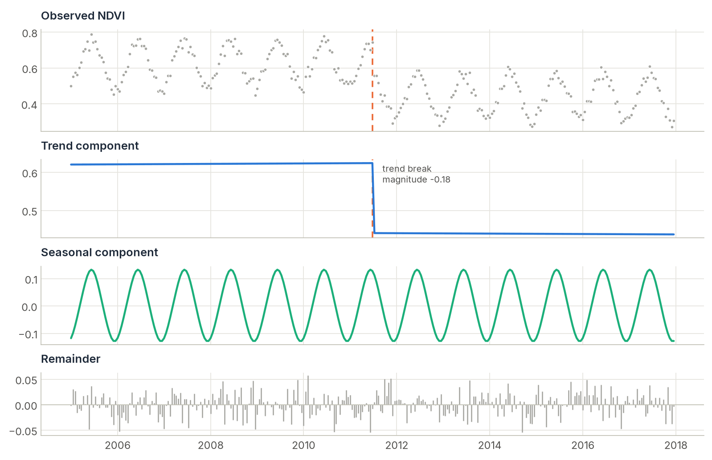
Task: Click the 'Remainder' panel title
Action: click(70, 359)
